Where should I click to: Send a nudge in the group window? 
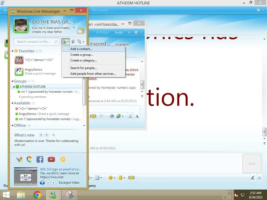[131, 178]
